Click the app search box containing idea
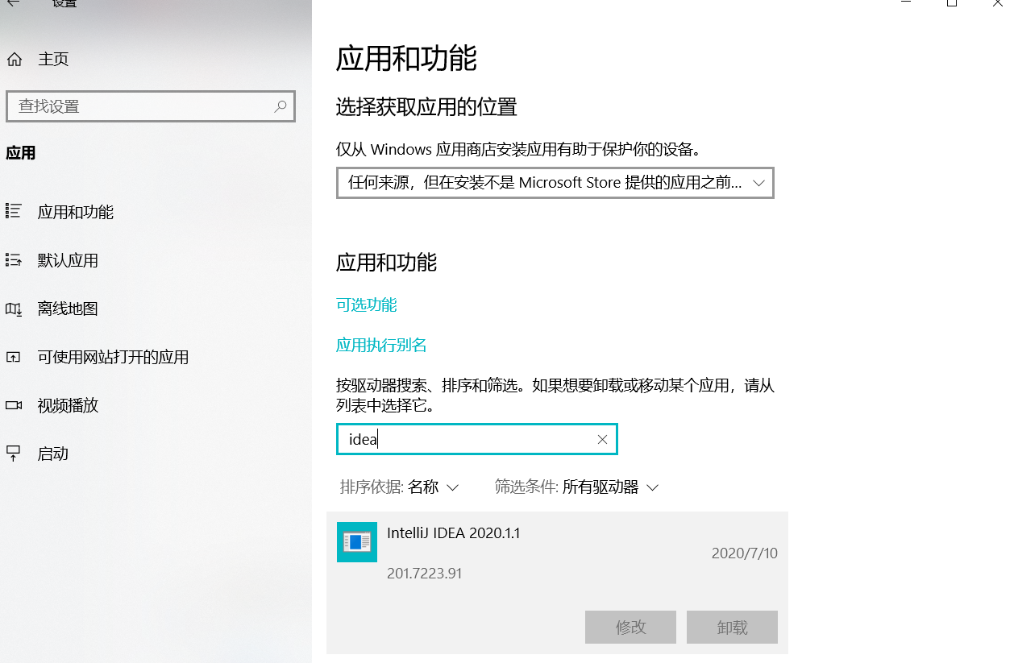1014x663 pixels. tap(476, 439)
